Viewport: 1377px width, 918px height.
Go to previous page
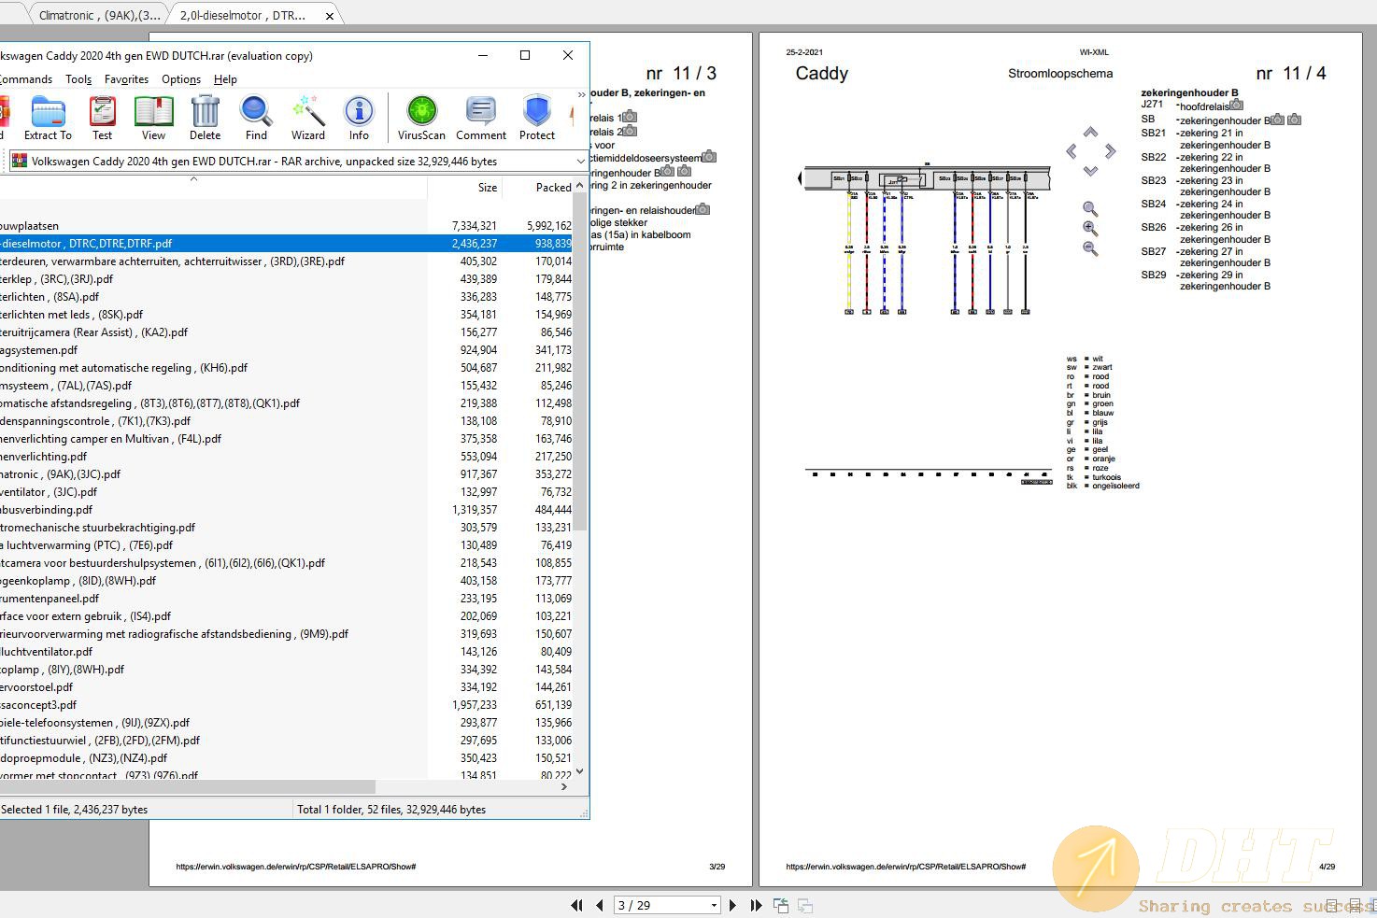point(599,905)
